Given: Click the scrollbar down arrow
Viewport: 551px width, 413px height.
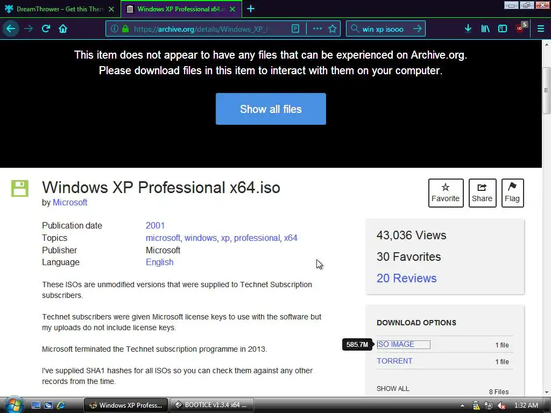Looking at the screenshot, I should [x=547, y=392].
